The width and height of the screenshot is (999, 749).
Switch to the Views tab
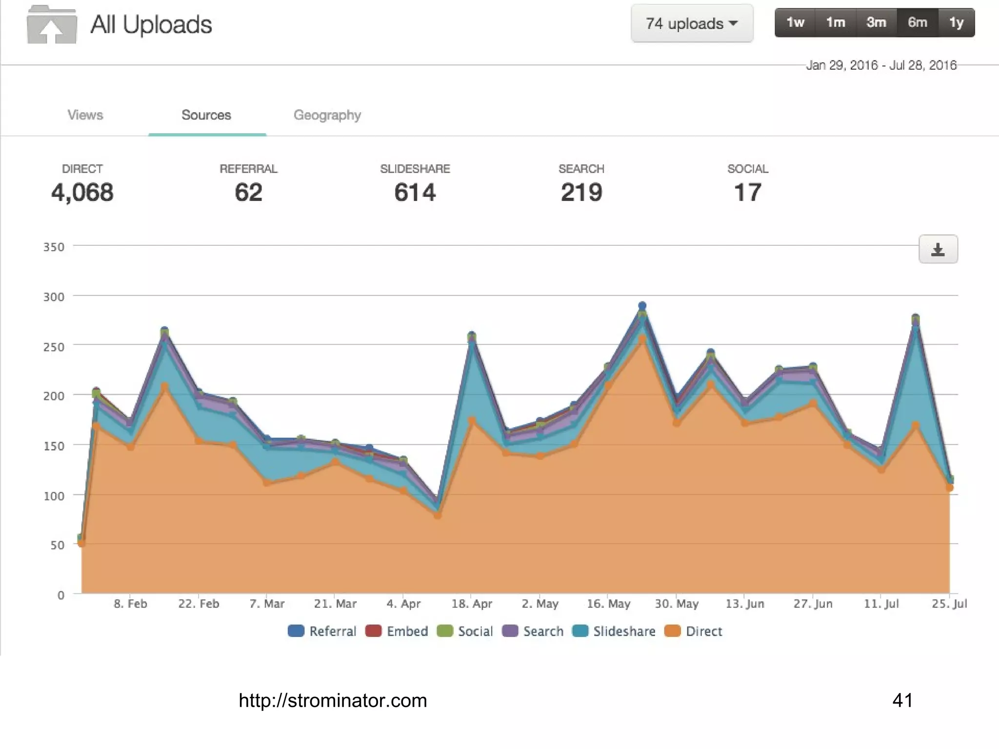[x=85, y=115]
